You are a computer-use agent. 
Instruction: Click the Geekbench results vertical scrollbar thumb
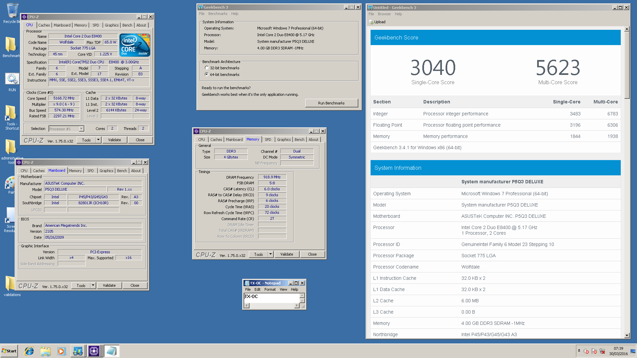point(627,65)
